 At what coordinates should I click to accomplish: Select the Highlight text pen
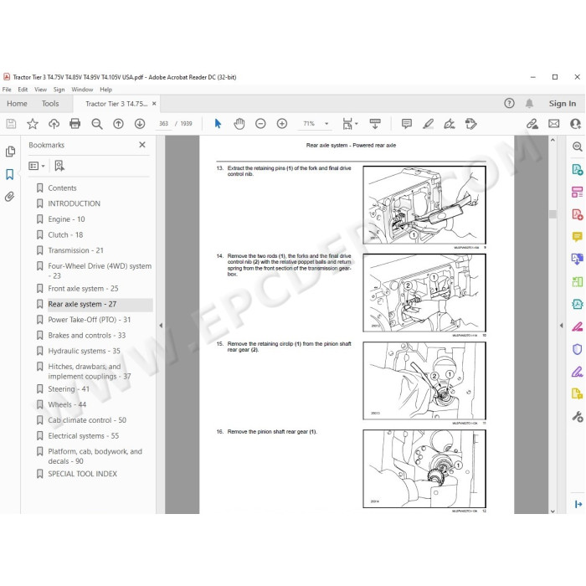tap(428, 124)
